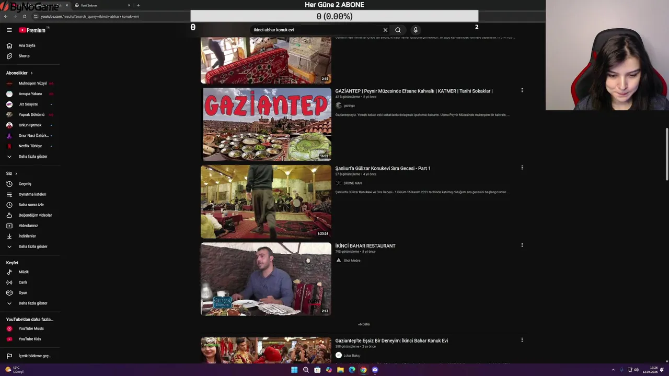Open Jet Sosyete subscription channel
Viewport: 669px width, 376px height.
pos(30,104)
